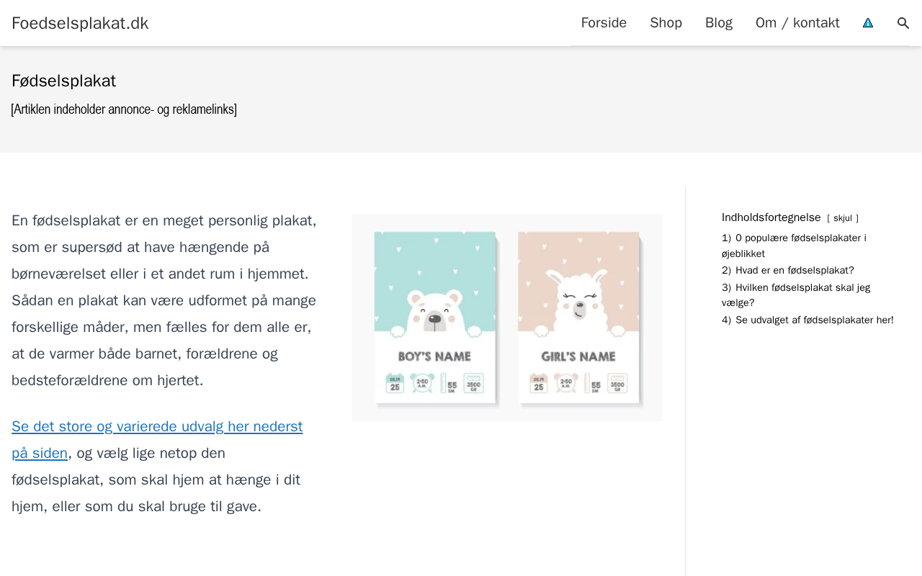Go to the Forside menu item
This screenshot has width=922, height=576.
(x=604, y=23)
